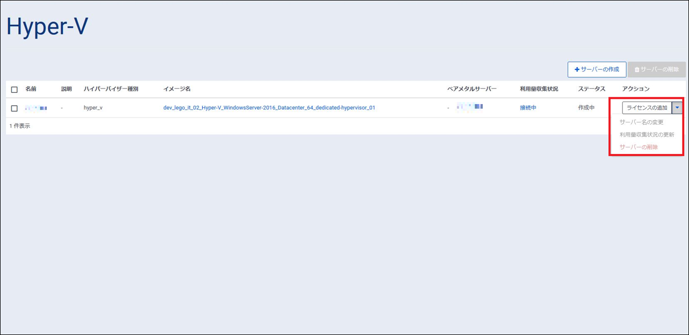
Task: Select サーバー名の変更 from the action menu
Action: 641,122
